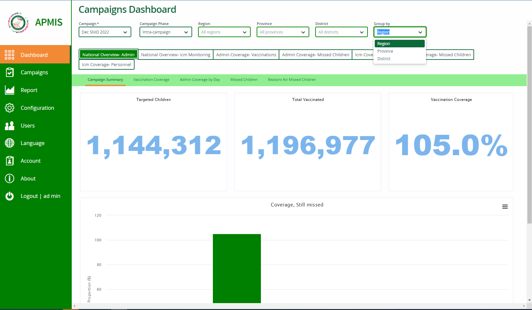Select the Admin Coverage- Vaccinations view
This screenshot has height=310, width=532.
(x=246, y=55)
